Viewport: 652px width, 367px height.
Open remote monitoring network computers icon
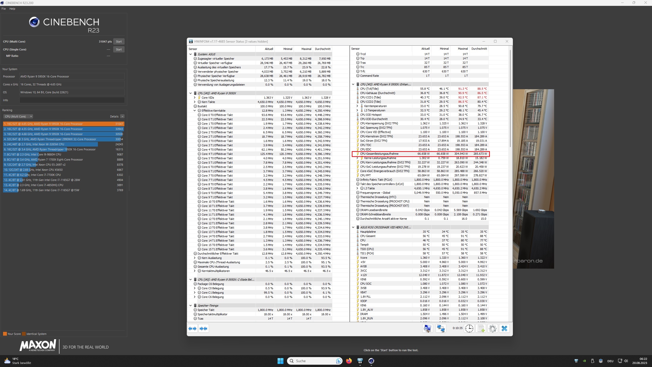(441, 328)
